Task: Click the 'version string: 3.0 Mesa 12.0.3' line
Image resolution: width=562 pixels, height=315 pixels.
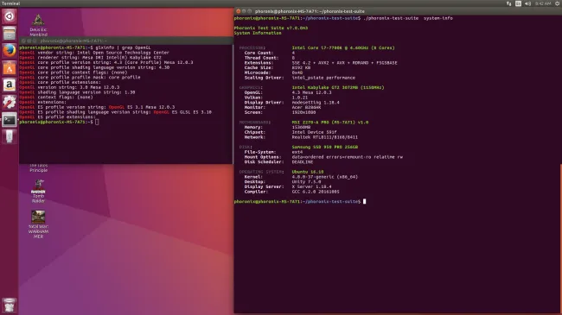Action: (69, 87)
